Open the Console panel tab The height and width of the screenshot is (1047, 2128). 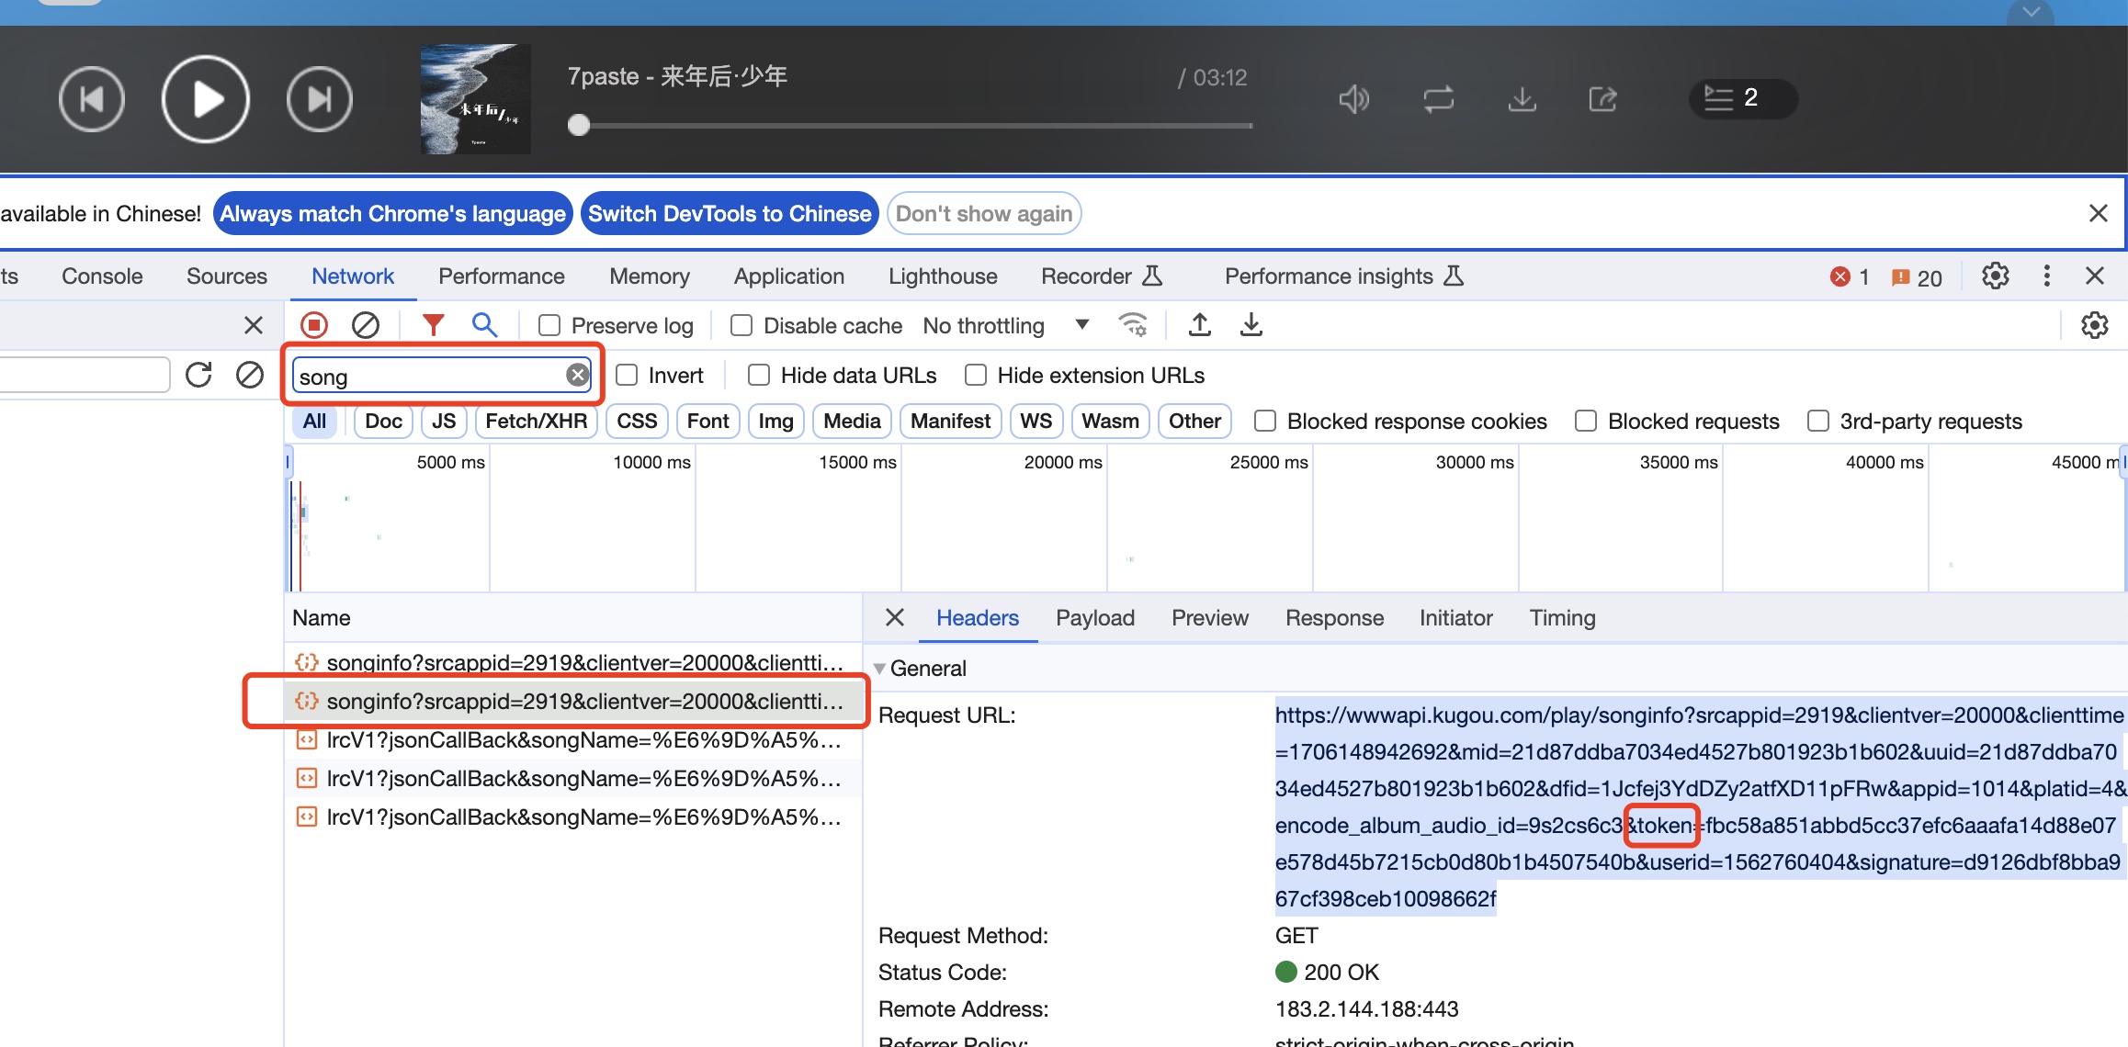click(102, 276)
